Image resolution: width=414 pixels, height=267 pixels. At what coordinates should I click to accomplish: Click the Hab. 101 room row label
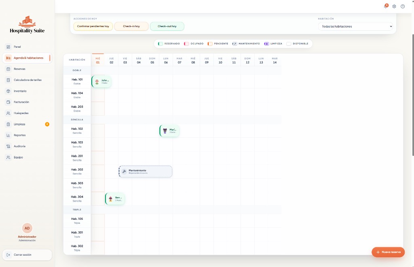pyautogui.click(x=77, y=81)
